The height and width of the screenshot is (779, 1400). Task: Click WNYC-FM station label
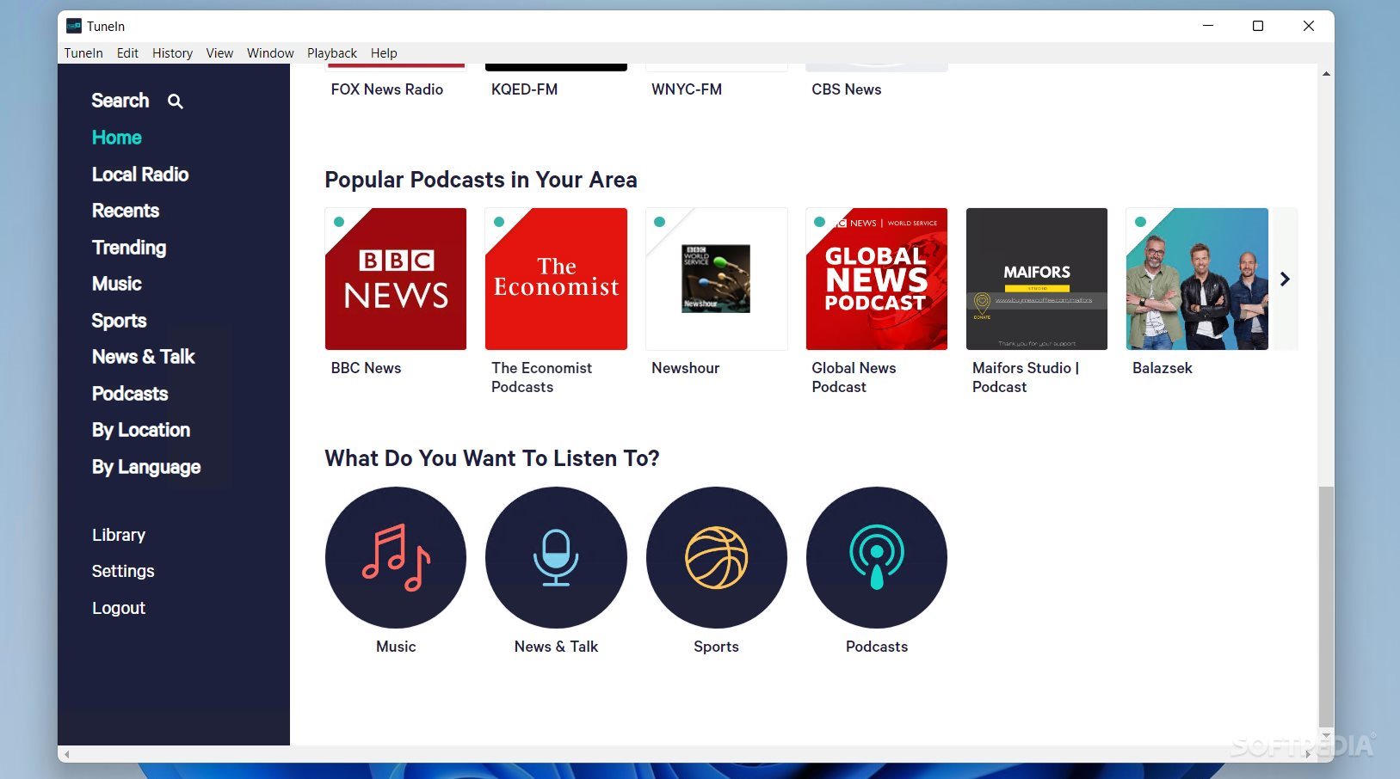coord(687,89)
